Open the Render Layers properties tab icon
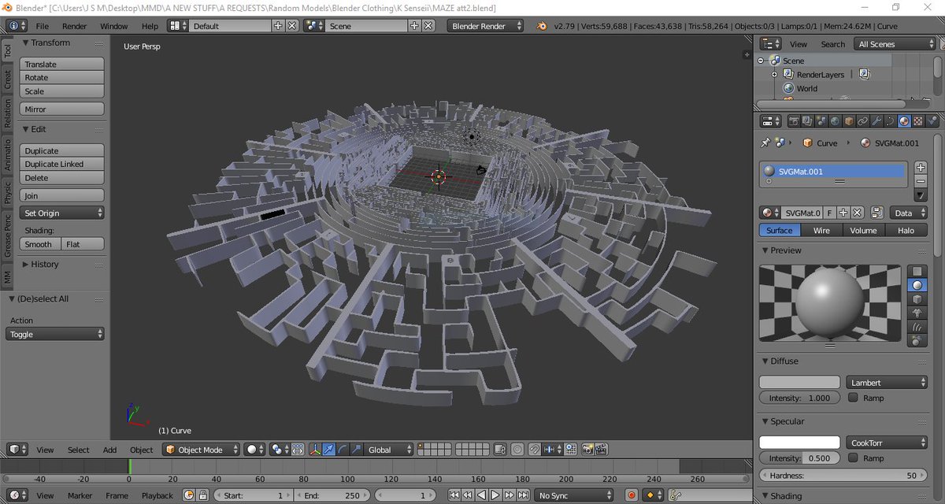945x504 pixels. (807, 121)
